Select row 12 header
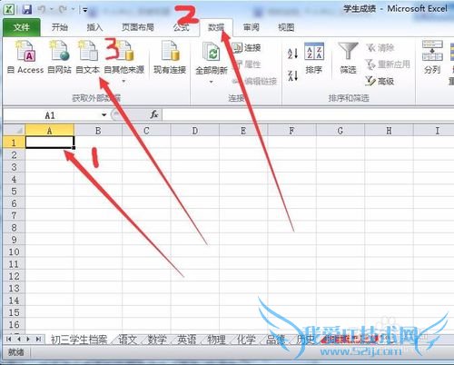The image size is (454, 365). coord(14,276)
